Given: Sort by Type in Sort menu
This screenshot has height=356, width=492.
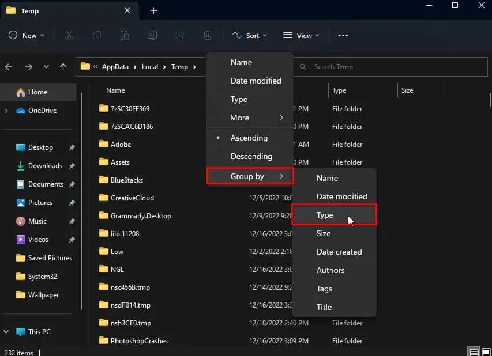Looking at the screenshot, I should click(250, 99).
